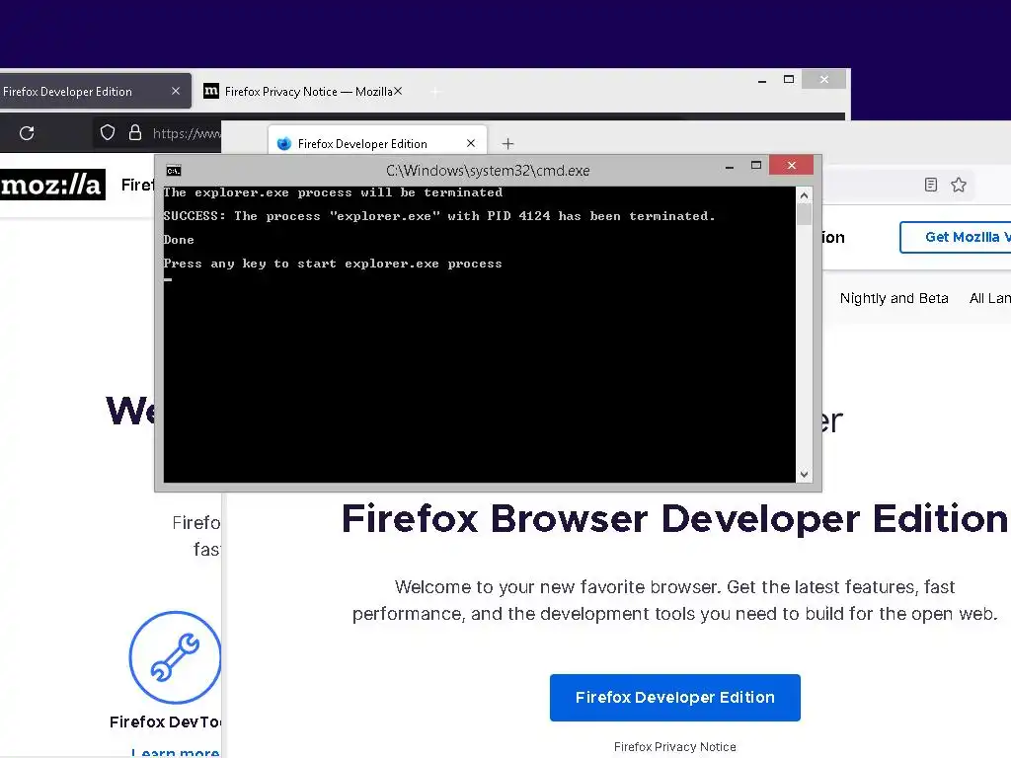This screenshot has height=758, width=1011.
Task: Click the blue Firefox Developer Edition download button
Action: [x=674, y=698]
